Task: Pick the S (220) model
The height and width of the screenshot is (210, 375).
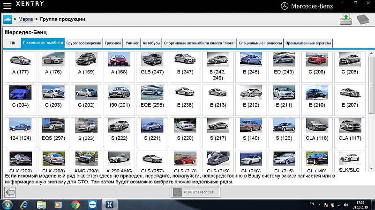Action: click(x=185, y=133)
